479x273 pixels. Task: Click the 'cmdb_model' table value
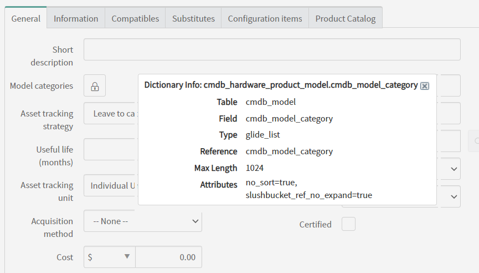[271, 102]
